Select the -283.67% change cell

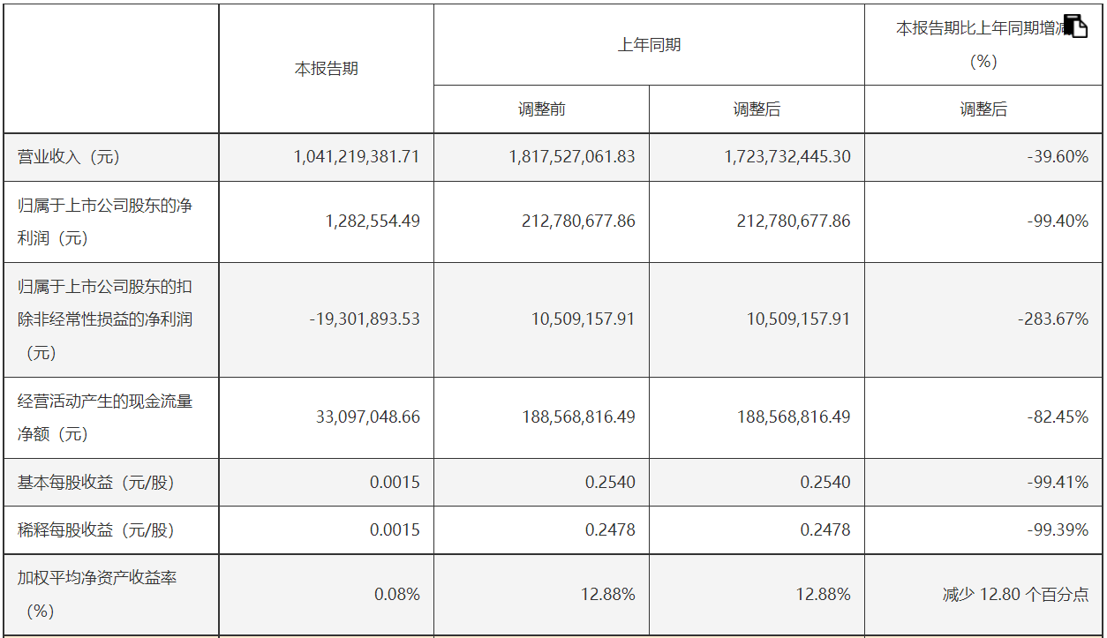(1053, 319)
